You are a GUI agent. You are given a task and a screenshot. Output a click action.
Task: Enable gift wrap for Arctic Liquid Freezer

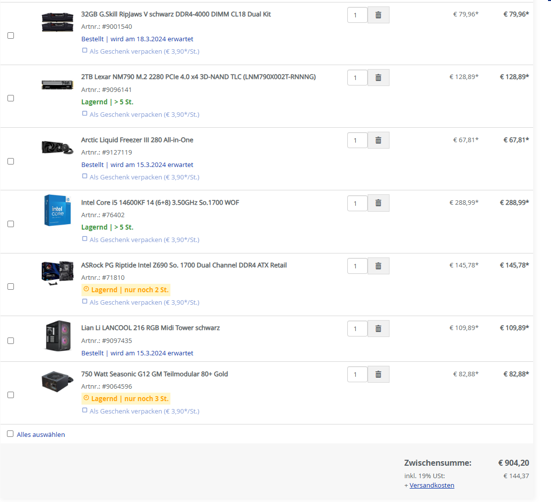[84, 176]
